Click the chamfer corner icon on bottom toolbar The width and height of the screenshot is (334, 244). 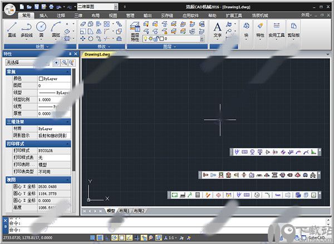(x=267, y=195)
